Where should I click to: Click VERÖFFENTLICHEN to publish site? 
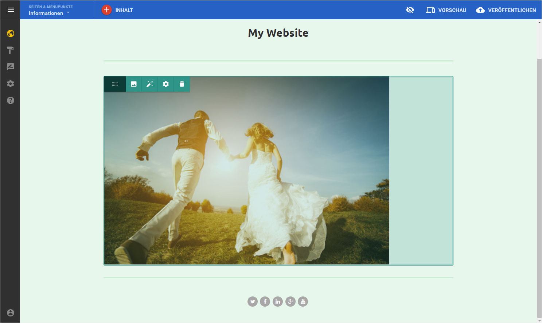pos(506,10)
